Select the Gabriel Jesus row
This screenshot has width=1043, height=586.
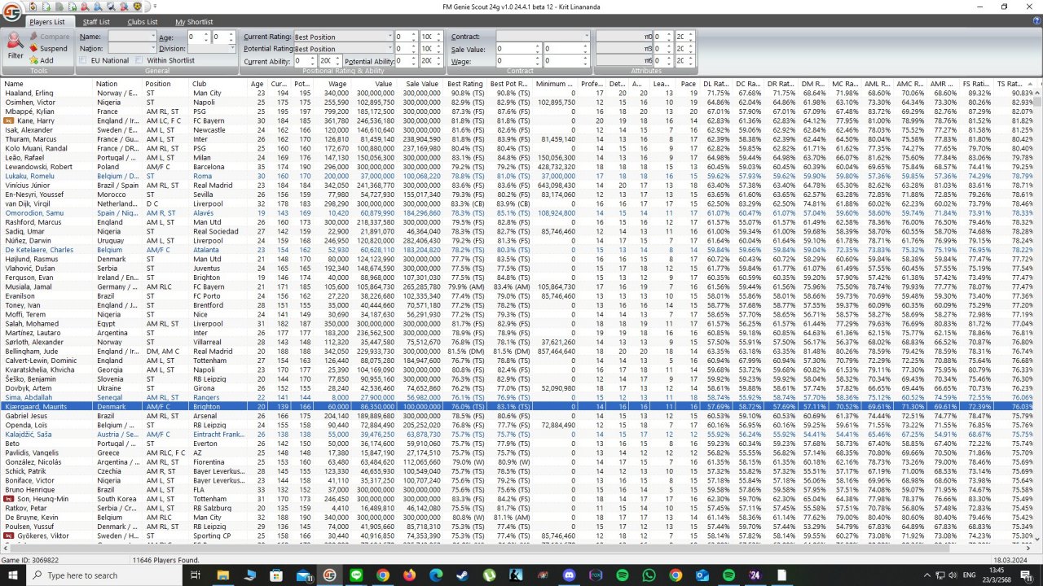pyautogui.click(x=517, y=416)
